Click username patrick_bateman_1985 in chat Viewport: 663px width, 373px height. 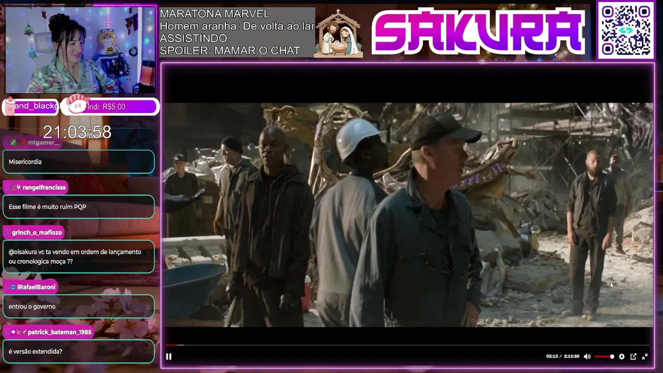(x=60, y=332)
